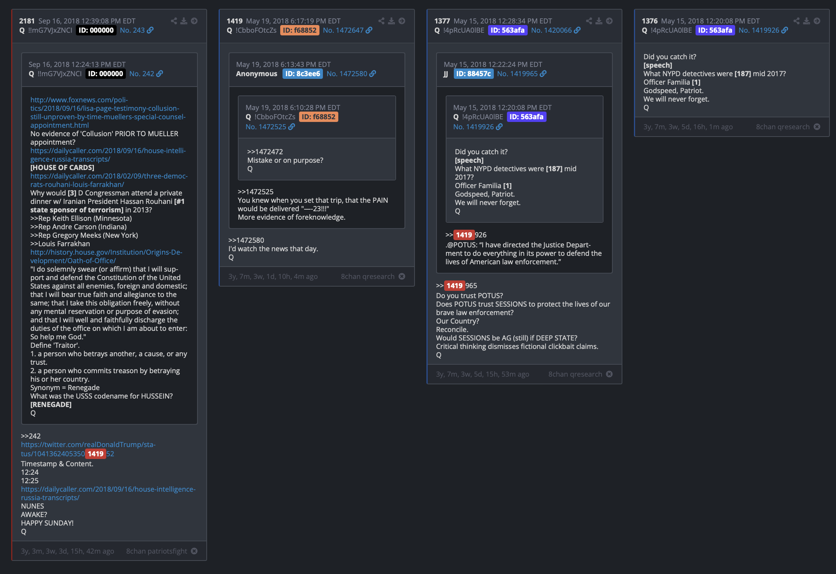Click the download icon on post 1377
The width and height of the screenshot is (836, 574).
599,21
